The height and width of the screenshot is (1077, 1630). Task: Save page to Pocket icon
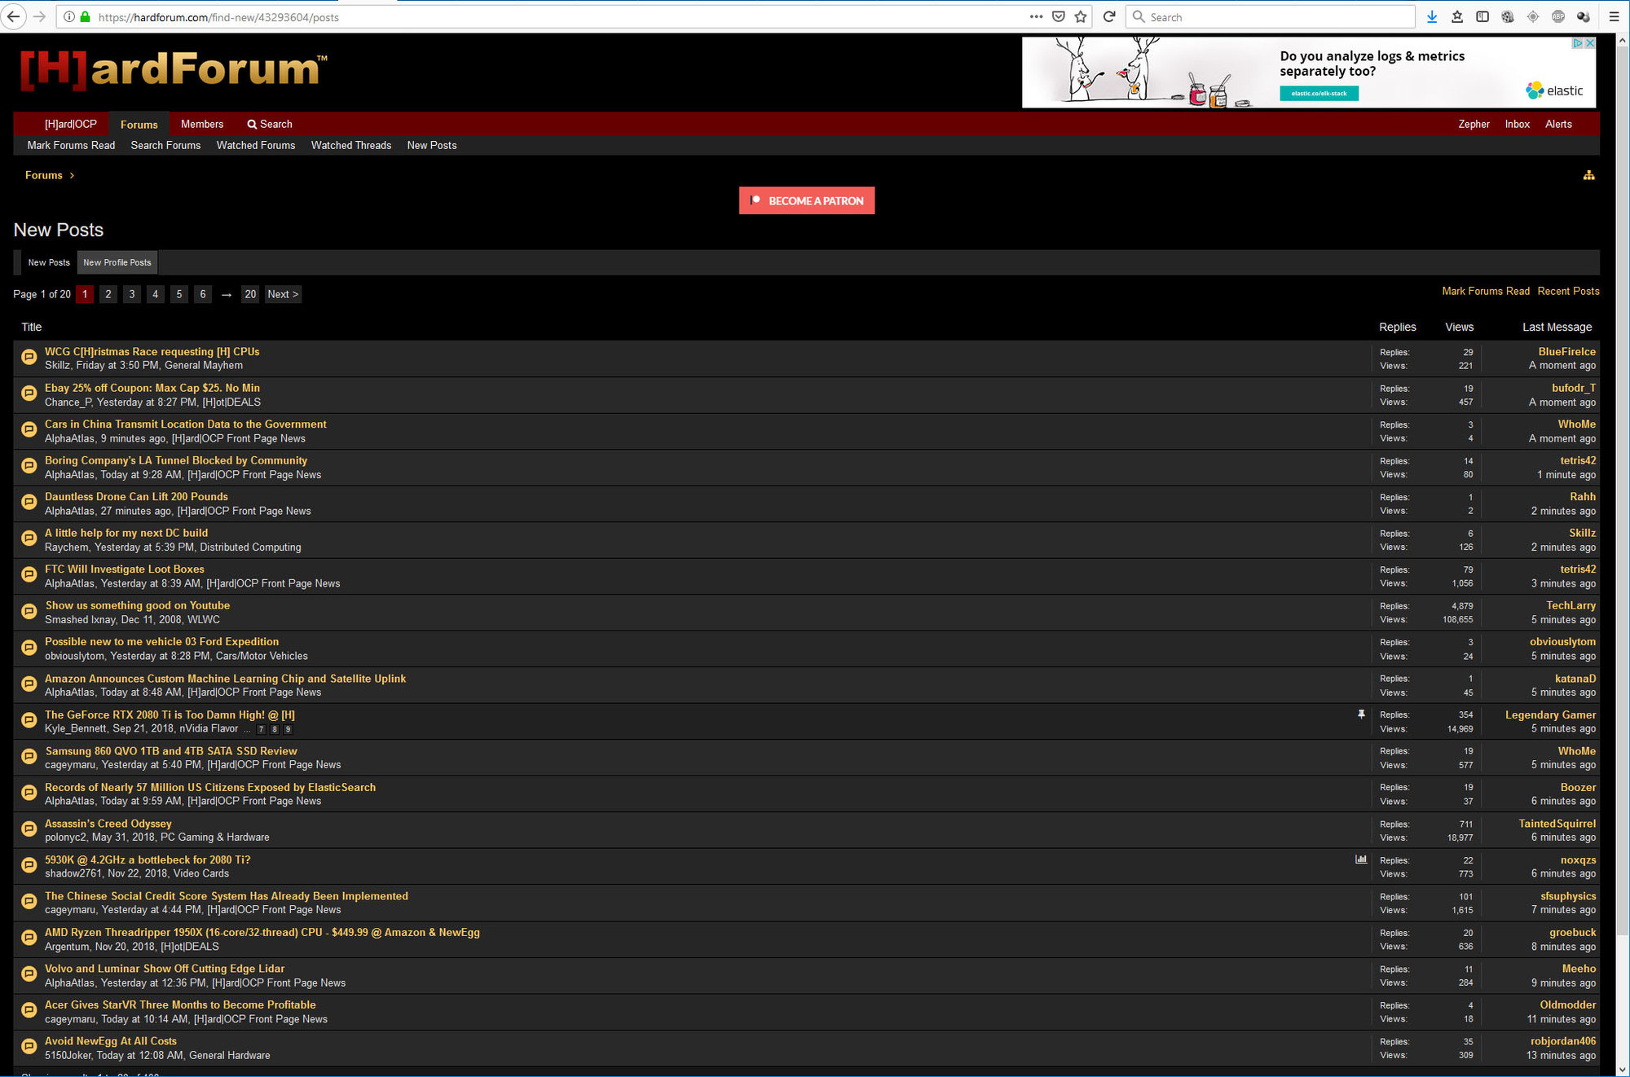pyautogui.click(x=1059, y=16)
